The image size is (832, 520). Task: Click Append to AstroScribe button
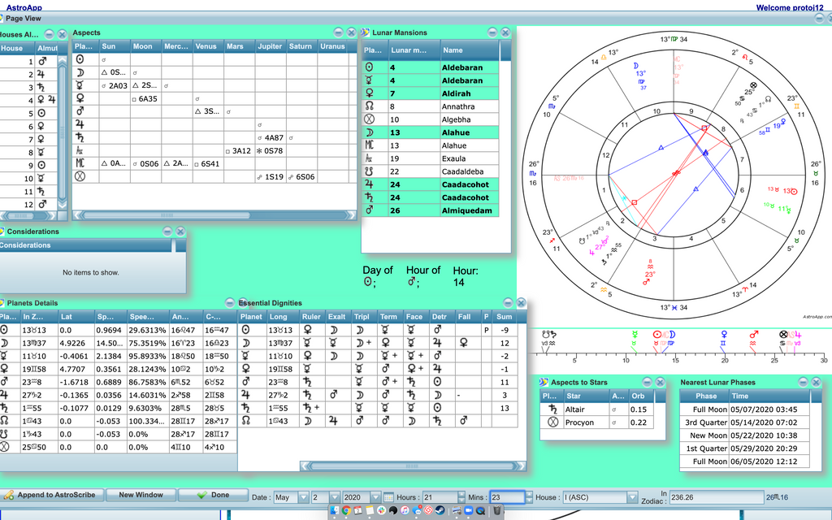click(52, 495)
